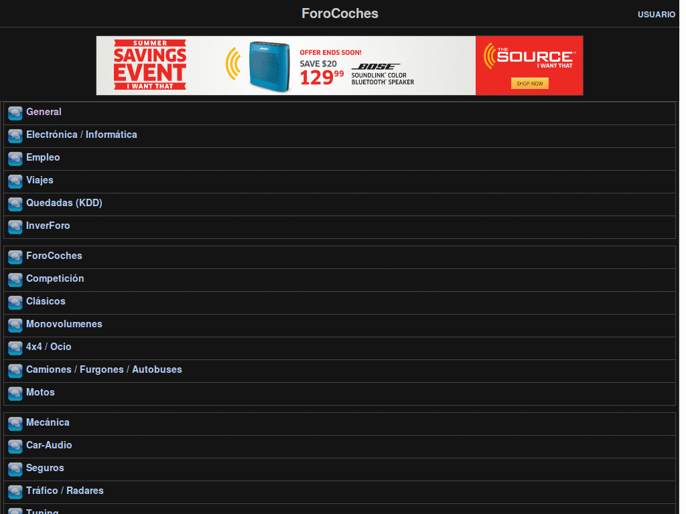This screenshot has height=514, width=686.
Task: Go to the Empleo forum
Action: [x=43, y=157]
